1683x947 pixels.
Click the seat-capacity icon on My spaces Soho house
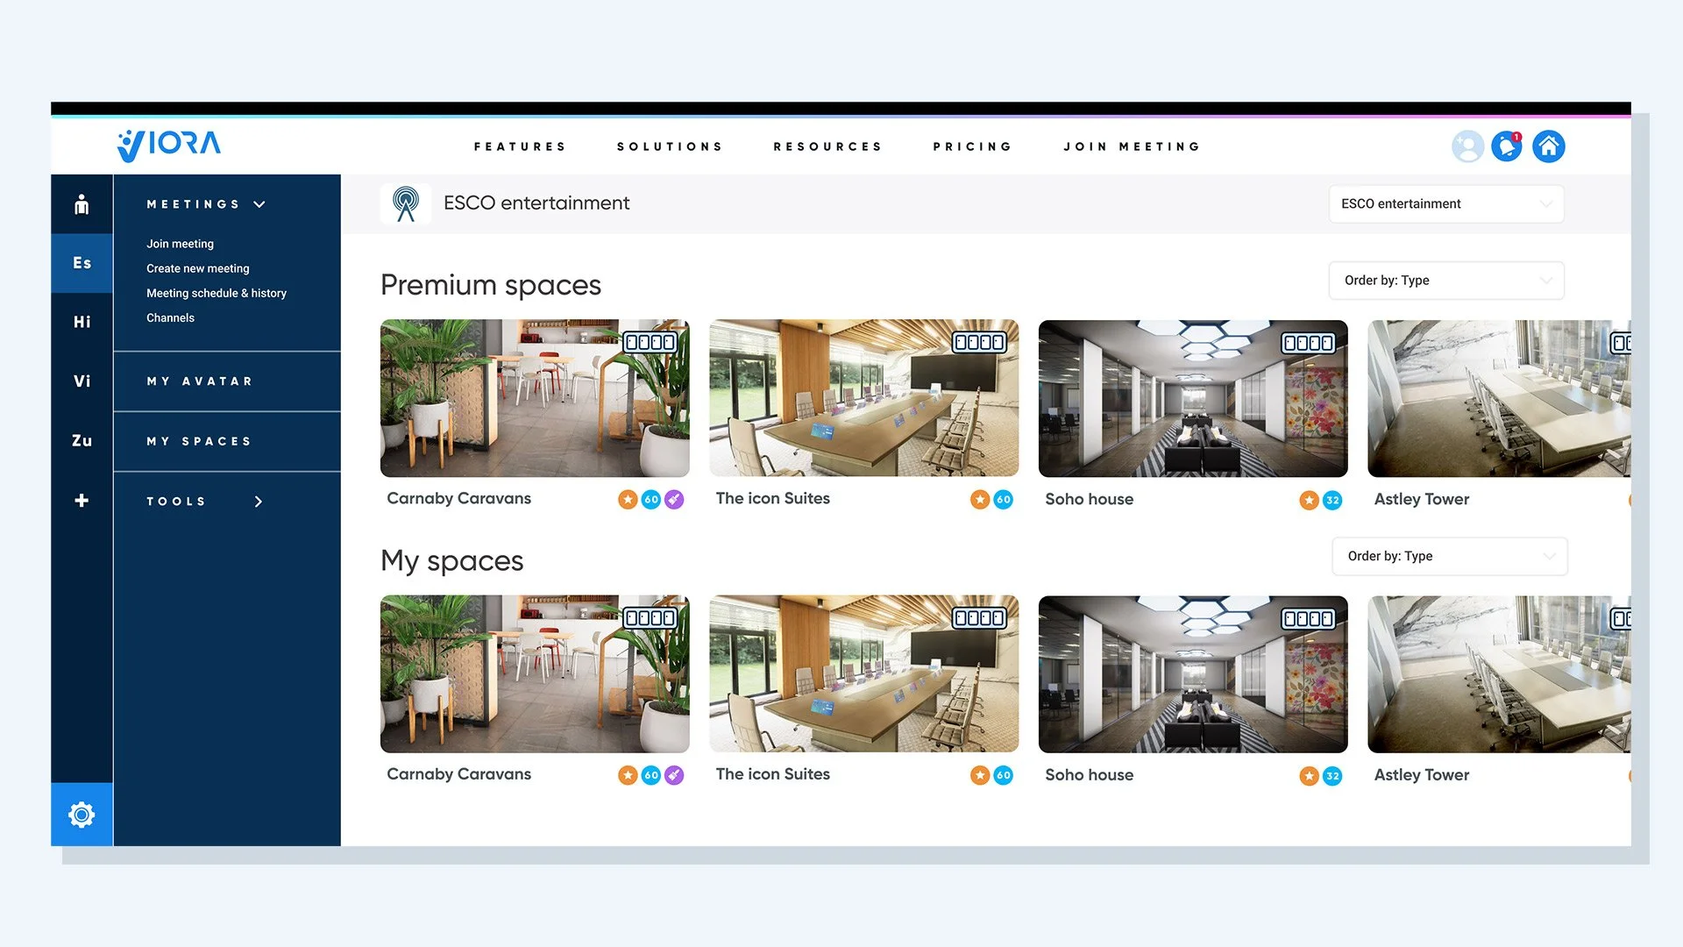[x=1308, y=619]
